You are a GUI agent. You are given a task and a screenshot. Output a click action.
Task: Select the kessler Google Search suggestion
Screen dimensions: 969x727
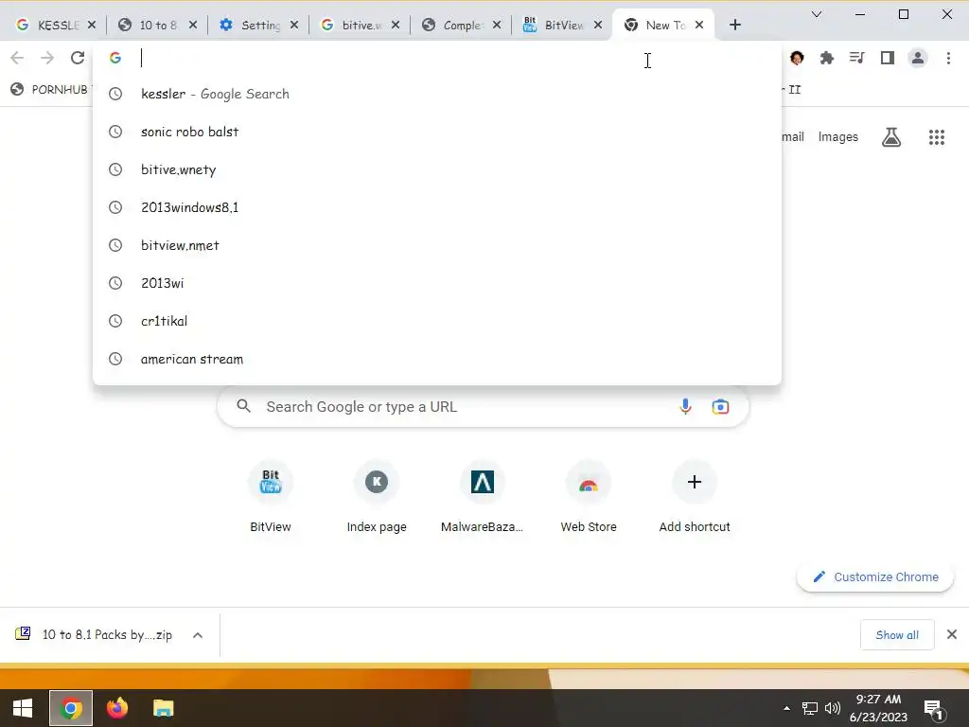pyautogui.click(x=437, y=94)
